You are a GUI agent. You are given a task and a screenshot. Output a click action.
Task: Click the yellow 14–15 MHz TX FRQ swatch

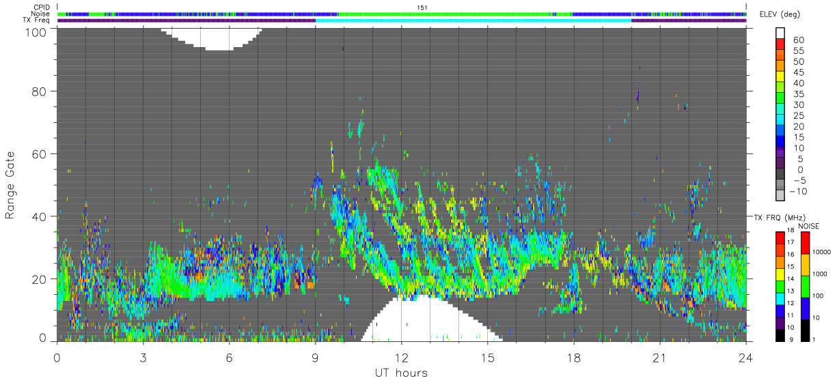780,274
